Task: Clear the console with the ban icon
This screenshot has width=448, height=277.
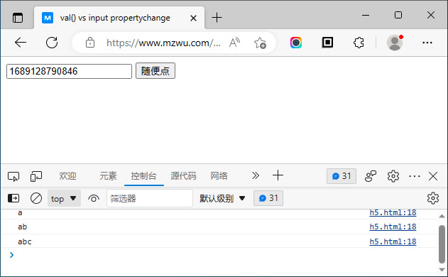Action: pyautogui.click(x=36, y=198)
